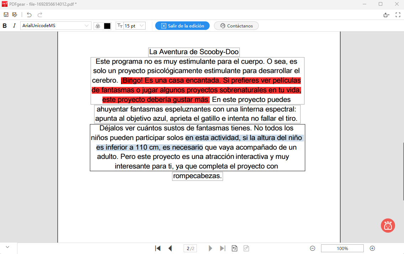Open the floating robot assistant icon

[388, 226]
